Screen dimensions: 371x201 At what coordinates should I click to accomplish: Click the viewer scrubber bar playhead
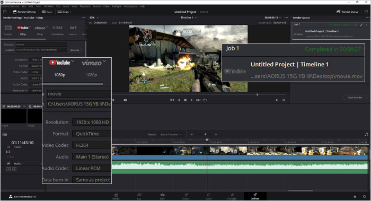[257, 94]
